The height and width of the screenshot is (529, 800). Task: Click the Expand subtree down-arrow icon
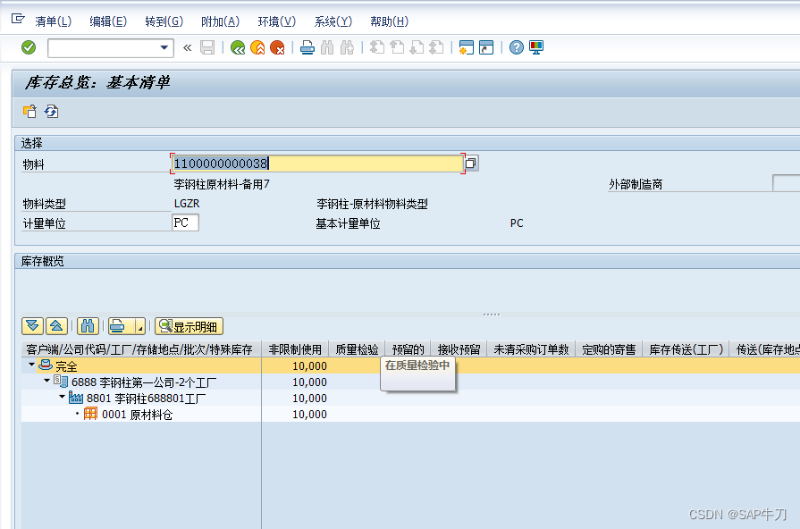33,326
